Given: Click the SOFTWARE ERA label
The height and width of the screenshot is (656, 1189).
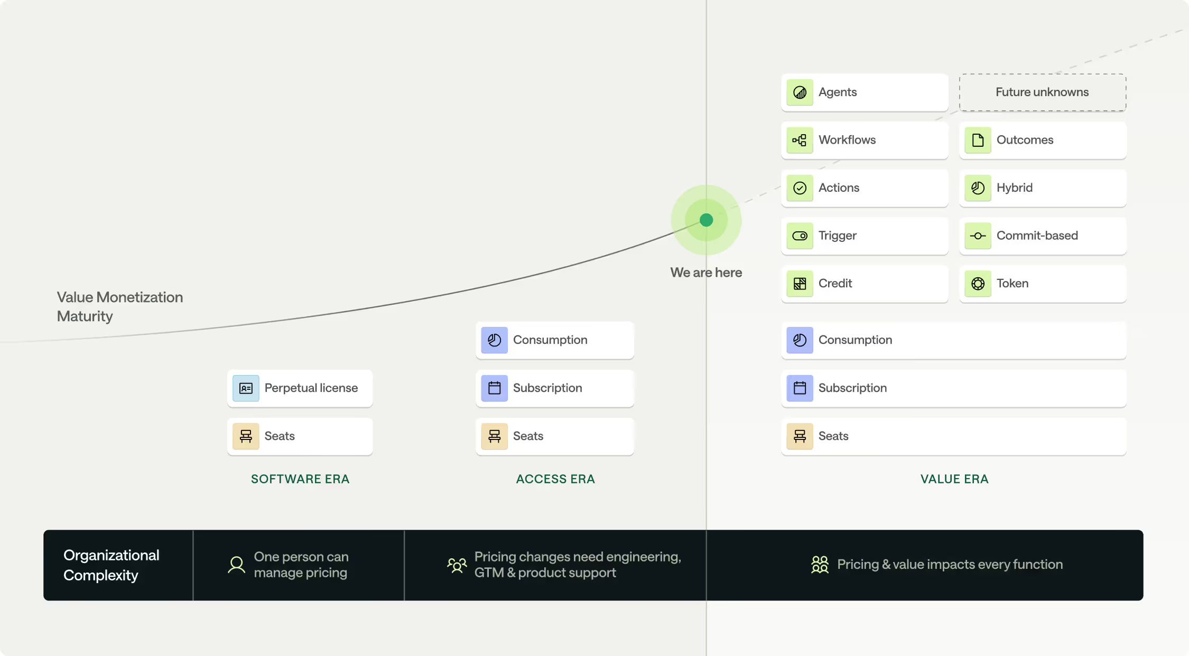Looking at the screenshot, I should 300,479.
